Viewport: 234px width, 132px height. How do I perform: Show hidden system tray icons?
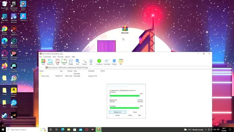[x=206, y=129]
